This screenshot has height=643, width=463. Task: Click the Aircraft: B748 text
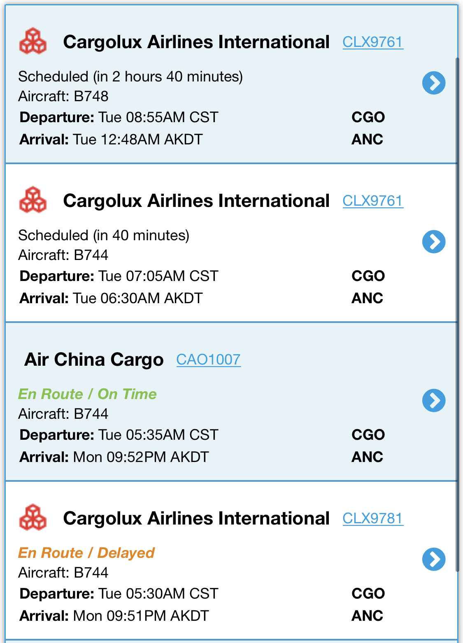pyautogui.click(x=63, y=96)
